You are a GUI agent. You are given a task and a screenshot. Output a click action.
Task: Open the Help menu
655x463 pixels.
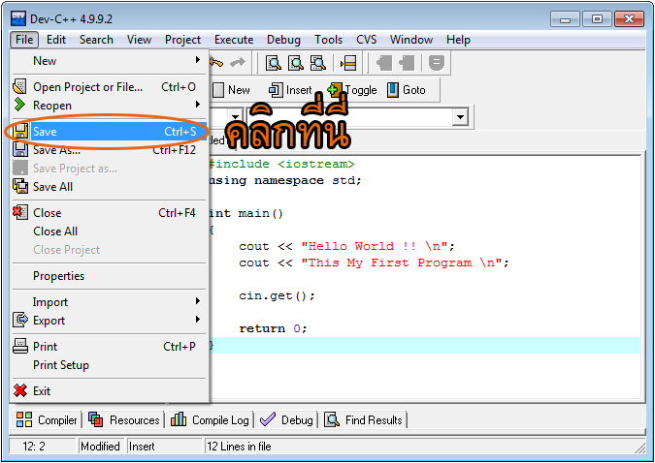pos(458,40)
